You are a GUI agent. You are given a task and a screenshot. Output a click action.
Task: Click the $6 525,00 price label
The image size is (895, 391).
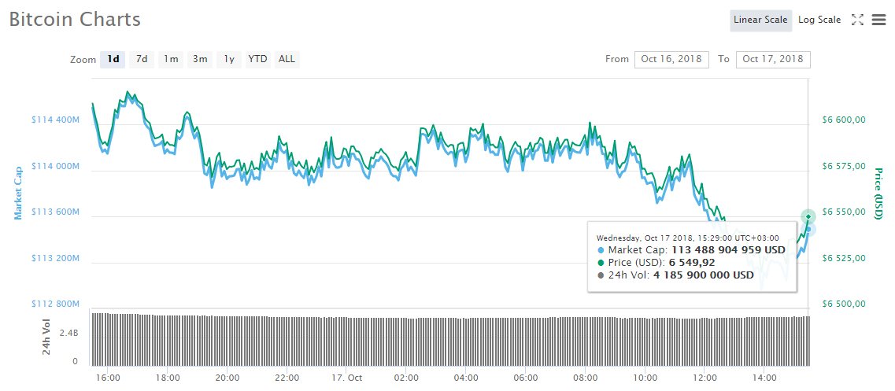pyautogui.click(x=844, y=259)
